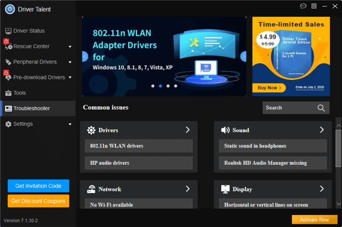Click the Network router icon

[x=91, y=189]
